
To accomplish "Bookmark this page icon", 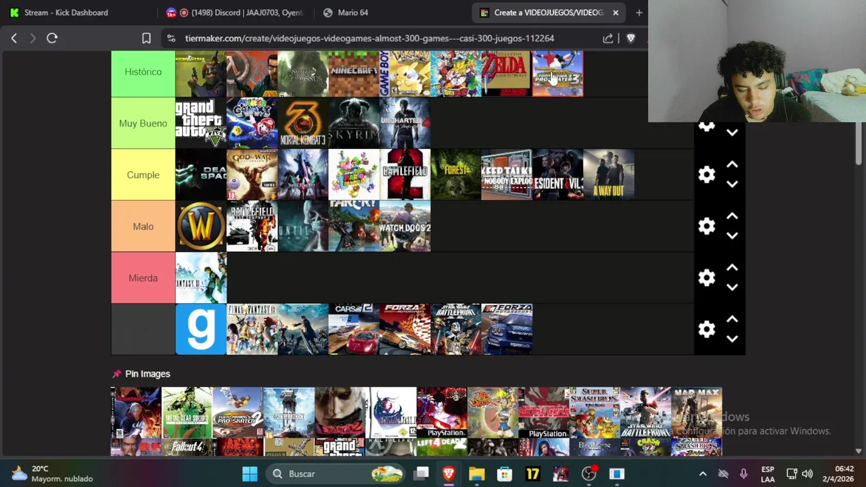I will coord(146,39).
